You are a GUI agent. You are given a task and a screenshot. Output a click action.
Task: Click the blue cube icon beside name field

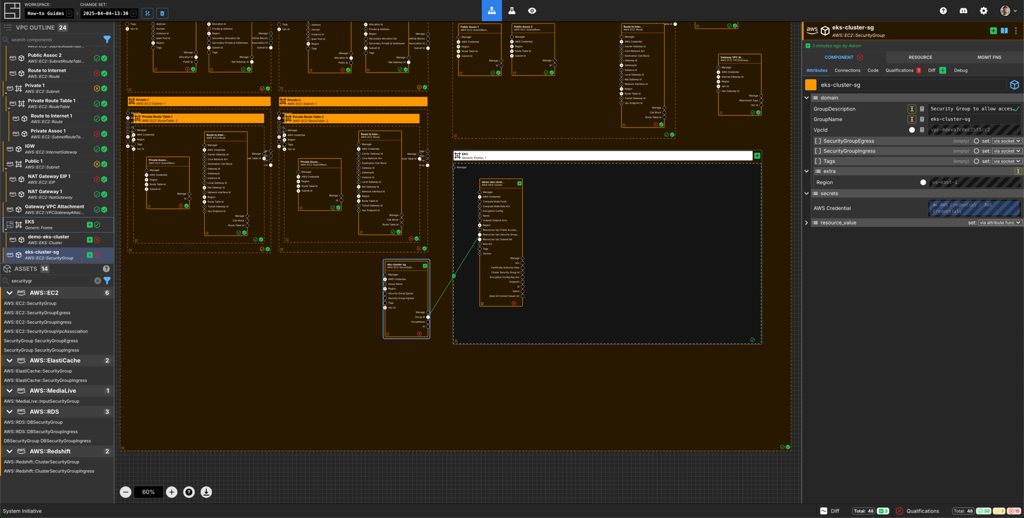click(1014, 85)
